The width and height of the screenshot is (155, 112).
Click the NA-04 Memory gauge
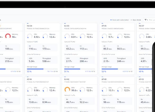point(45,36)
